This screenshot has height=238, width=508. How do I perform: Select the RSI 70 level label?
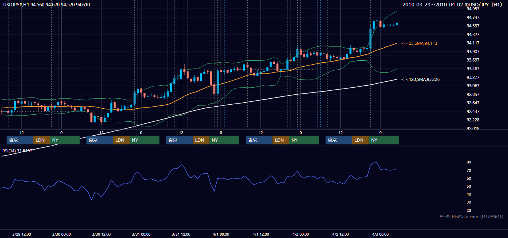point(469,170)
